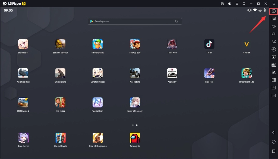Screen dimensions: 278x159
Task: Open the video recorder icon
Action: [274, 80]
